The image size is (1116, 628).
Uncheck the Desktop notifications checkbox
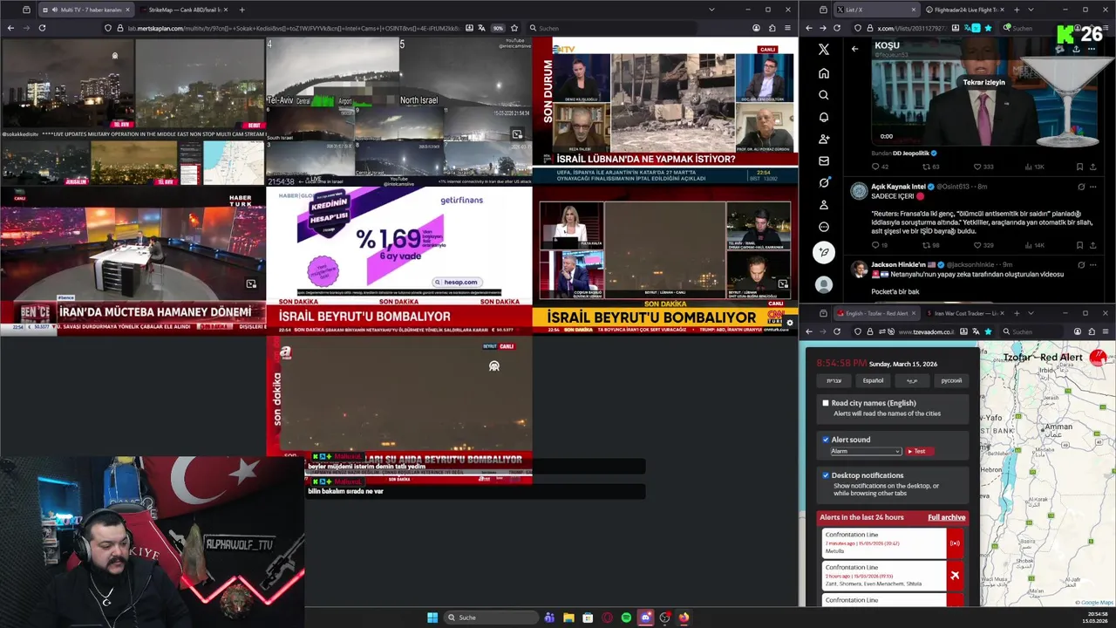826,475
